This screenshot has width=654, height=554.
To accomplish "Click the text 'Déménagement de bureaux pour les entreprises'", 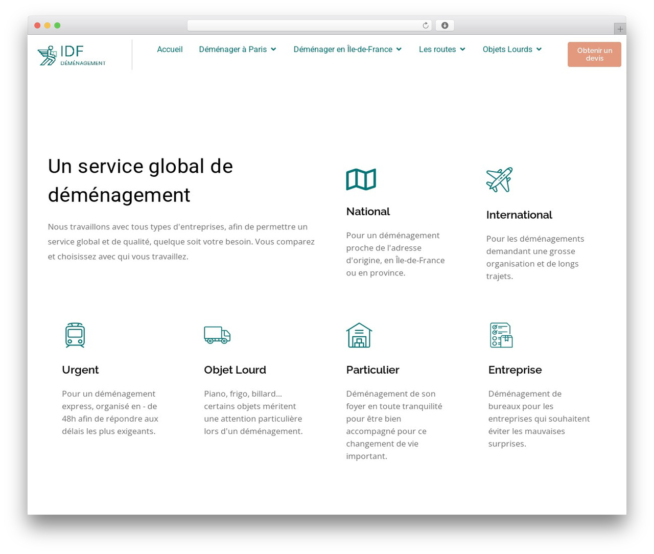I will click(x=539, y=419).
